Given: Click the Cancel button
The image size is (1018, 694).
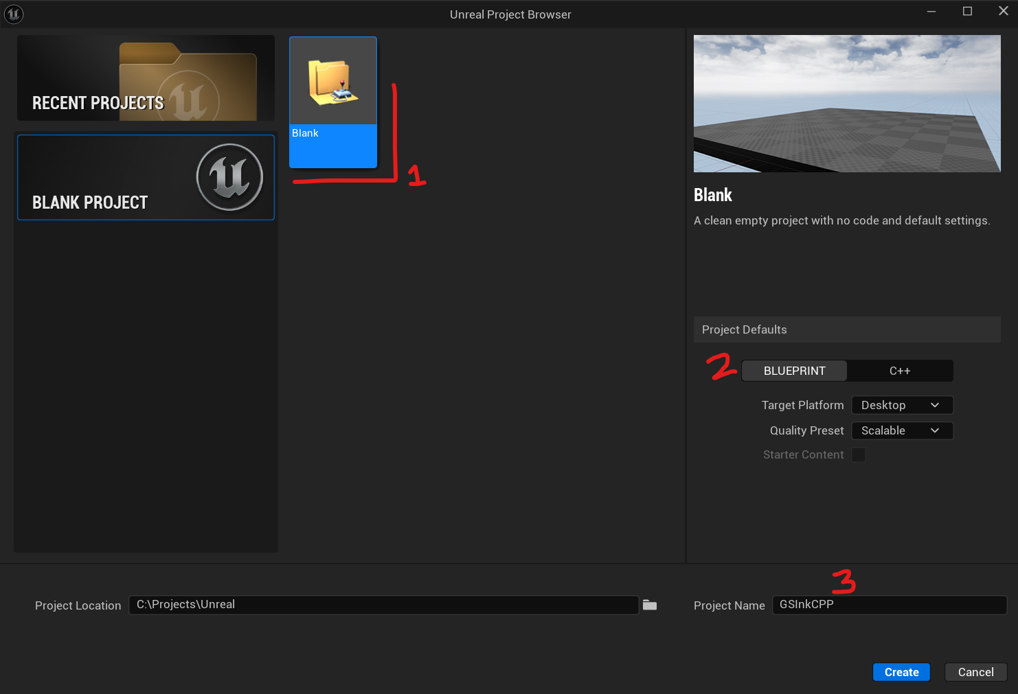Looking at the screenshot, I should tap(975, 672).
